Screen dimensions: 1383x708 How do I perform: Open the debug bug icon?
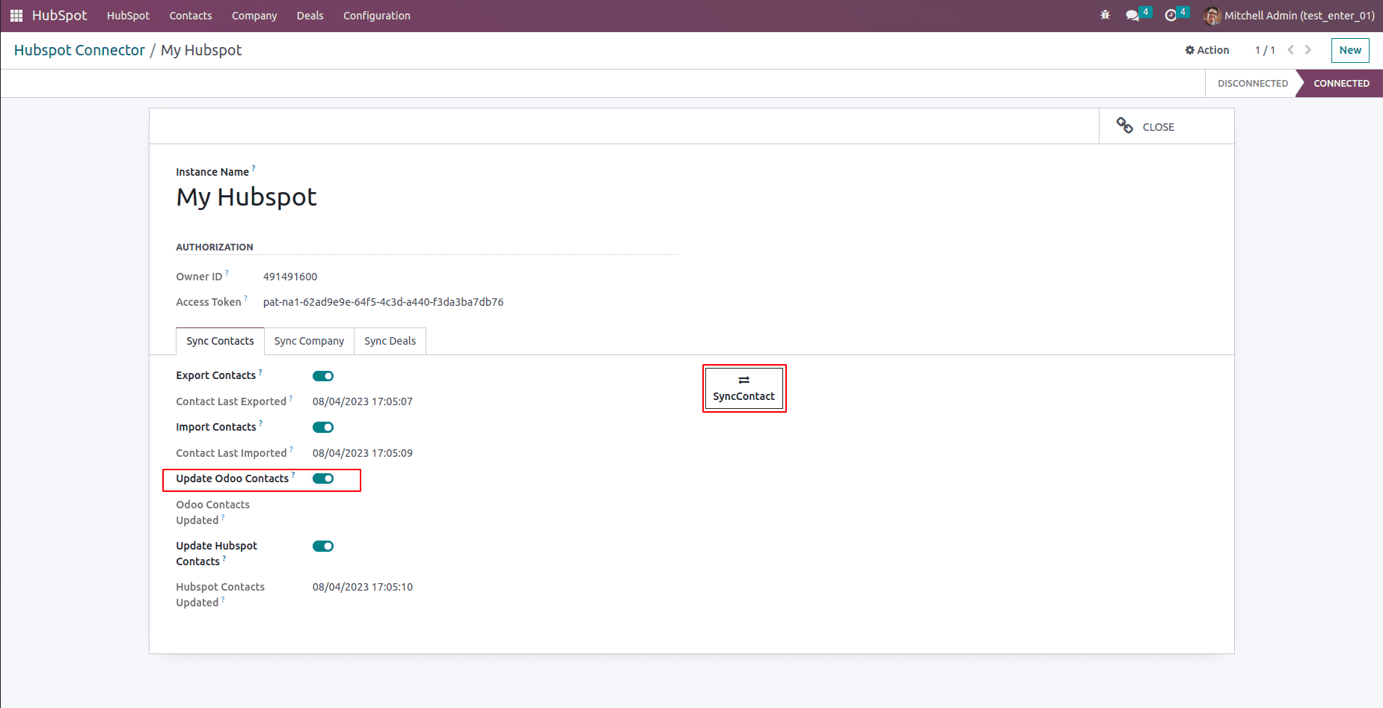[x=1105, y=15]
